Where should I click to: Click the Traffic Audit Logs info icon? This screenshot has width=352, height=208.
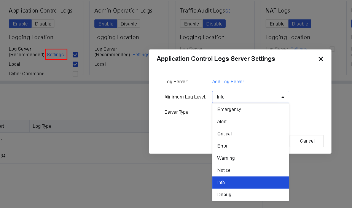[228, 11]
